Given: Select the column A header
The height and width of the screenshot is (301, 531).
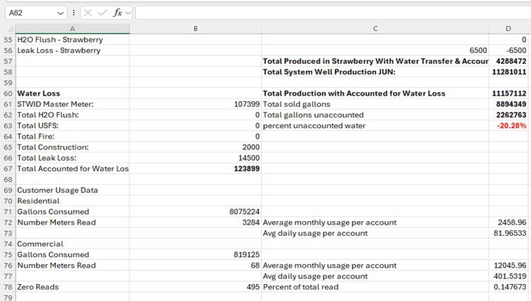Looking at the screenshot, I should (x=72, y=29).
